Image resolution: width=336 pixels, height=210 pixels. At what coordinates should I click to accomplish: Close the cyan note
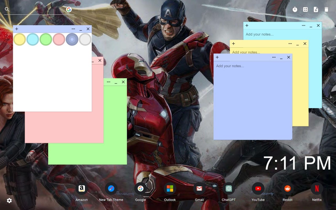pos(318,25)
